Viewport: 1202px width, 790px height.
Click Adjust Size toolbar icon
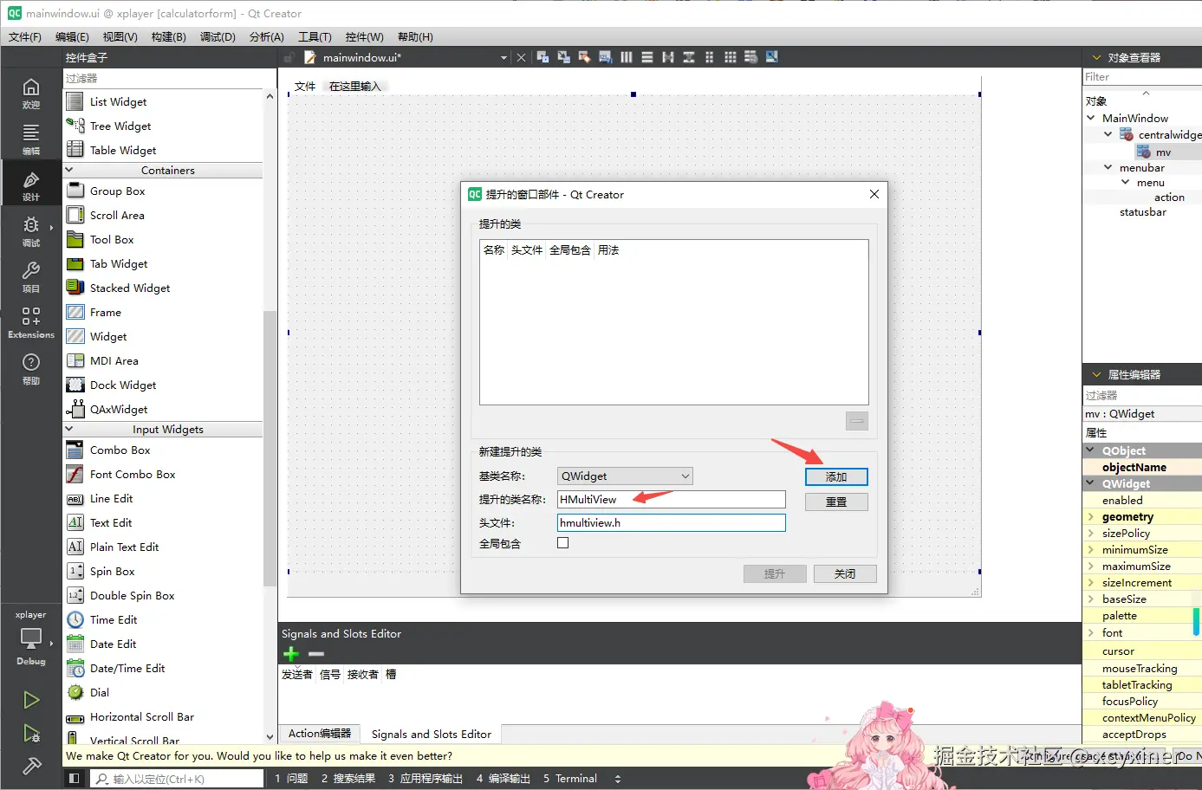(772, 57)
